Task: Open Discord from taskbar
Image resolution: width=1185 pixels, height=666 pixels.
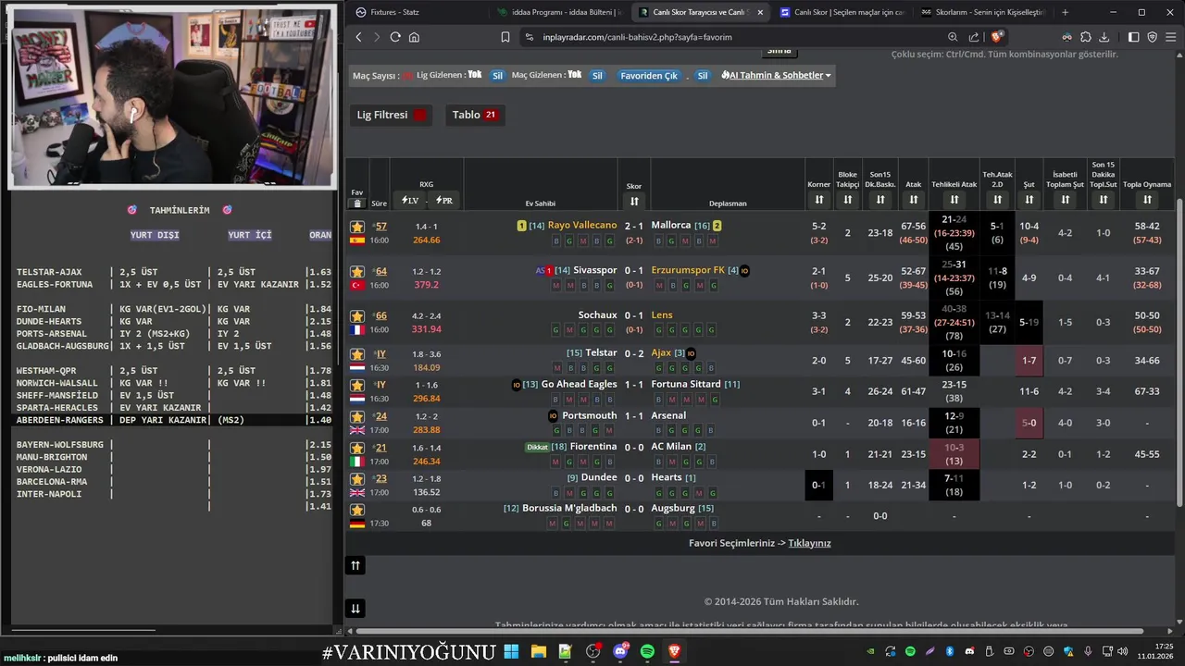Action: coord(620,651)
